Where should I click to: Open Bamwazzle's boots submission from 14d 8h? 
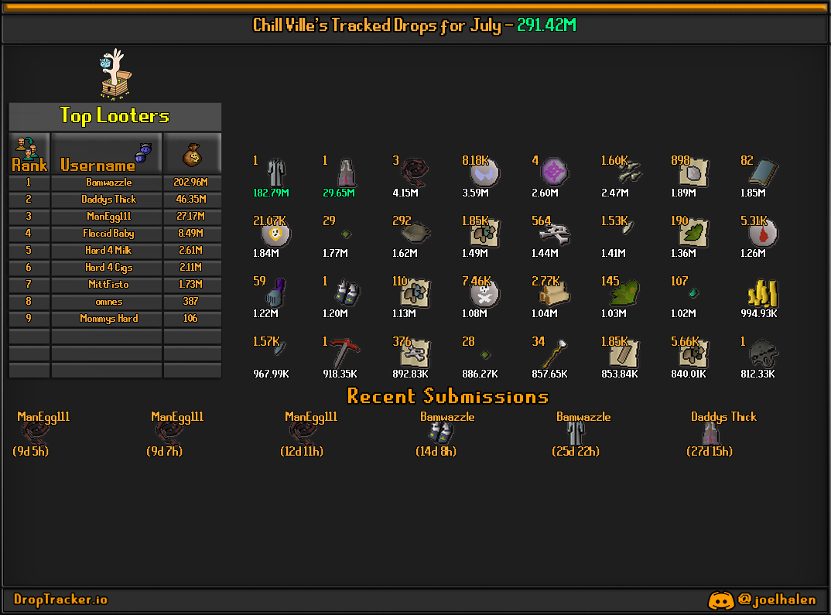tap(440, 434)
